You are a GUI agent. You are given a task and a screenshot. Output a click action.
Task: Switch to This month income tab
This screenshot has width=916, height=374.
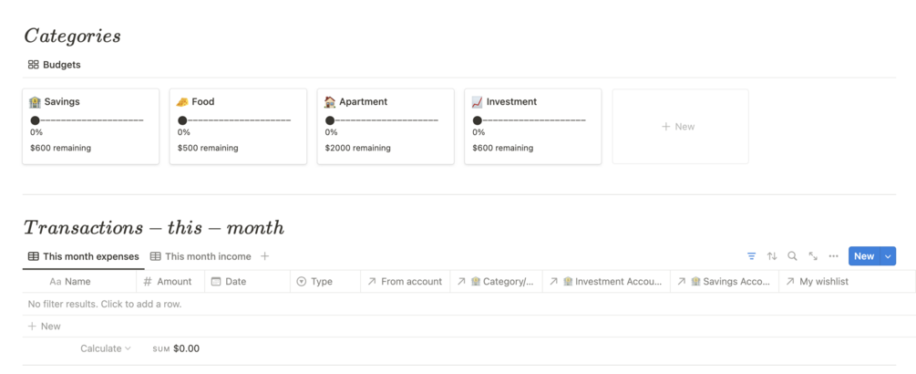click(201, 256)
